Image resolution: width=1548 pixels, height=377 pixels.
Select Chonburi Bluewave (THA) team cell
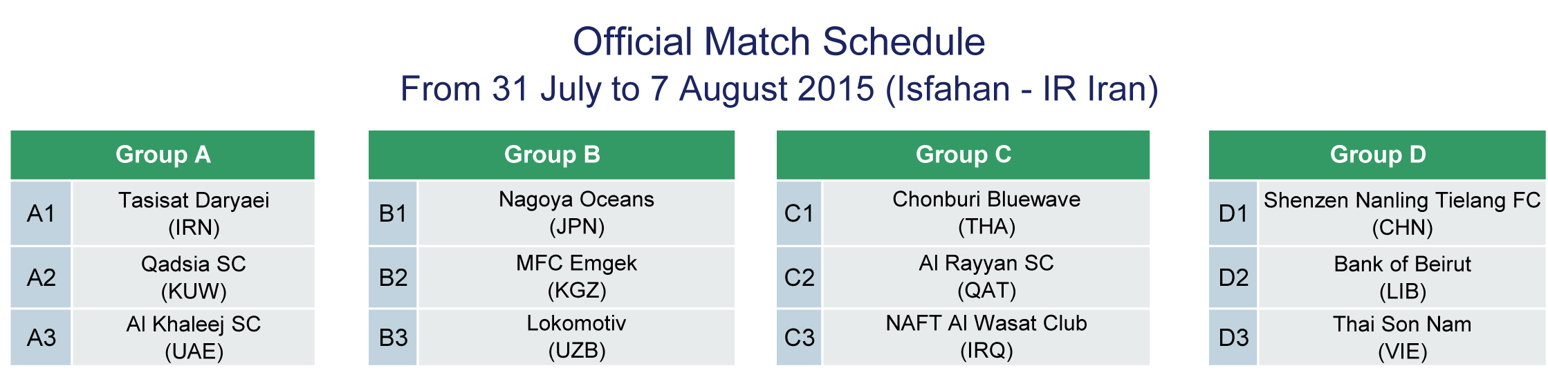(986, 213)
